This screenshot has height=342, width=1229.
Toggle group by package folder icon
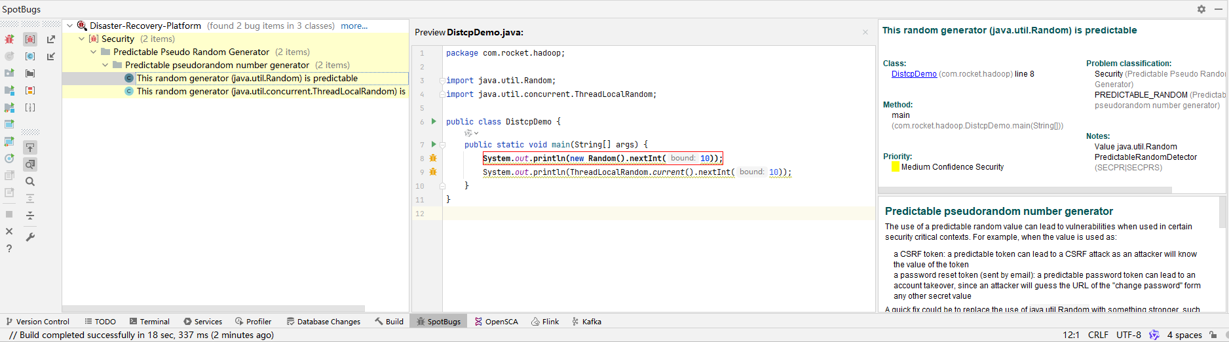[x=30, y=73]
